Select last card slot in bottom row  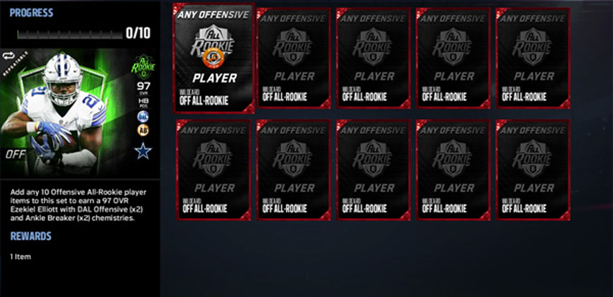coord(533,170)
